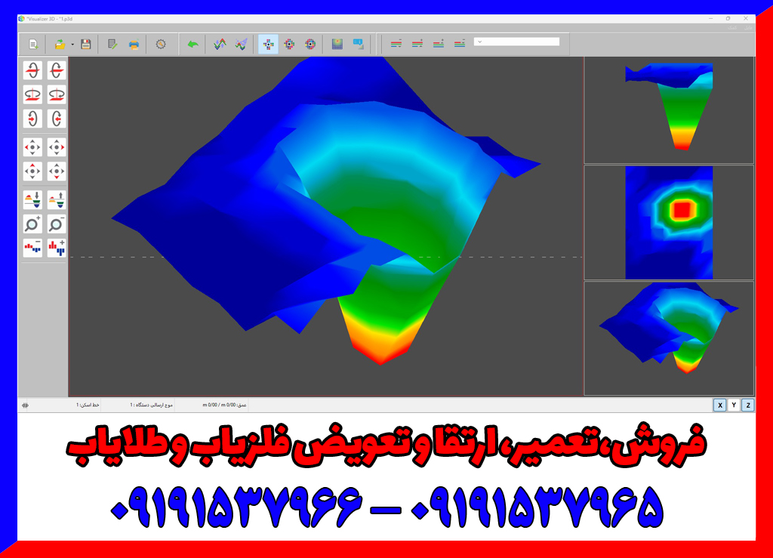Zoom in with the magnifier plus
The width and height of the screenshot is (773, 558).
click(32, 224)
